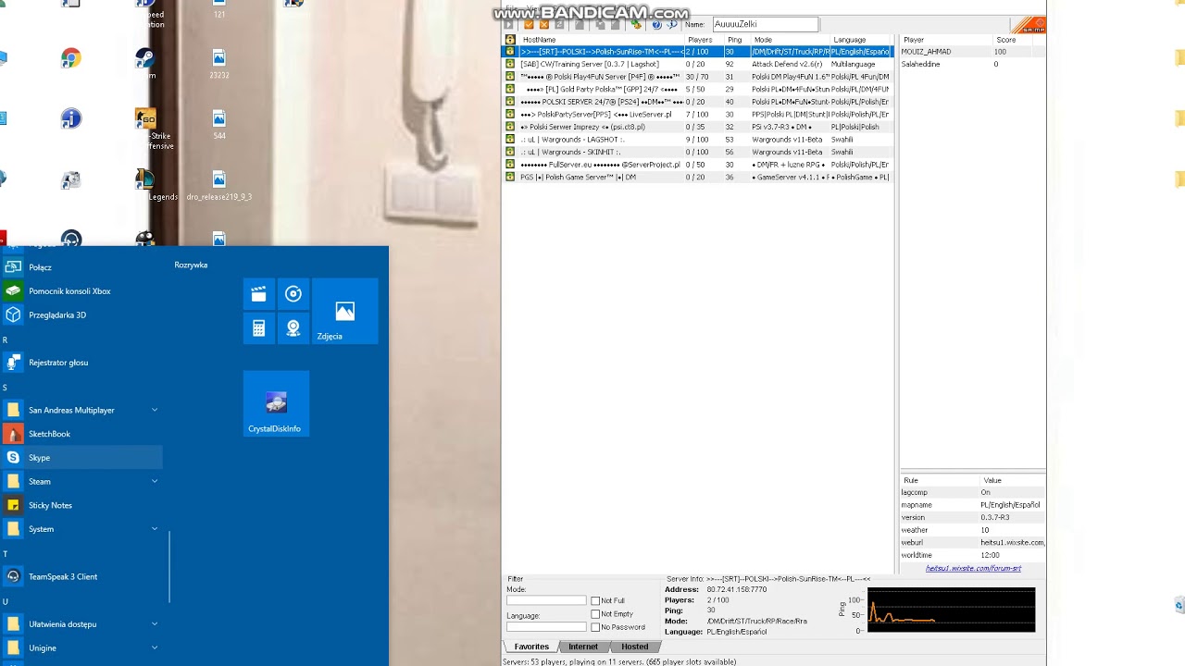Open Sticky Notes from the Start menu list

81,505
